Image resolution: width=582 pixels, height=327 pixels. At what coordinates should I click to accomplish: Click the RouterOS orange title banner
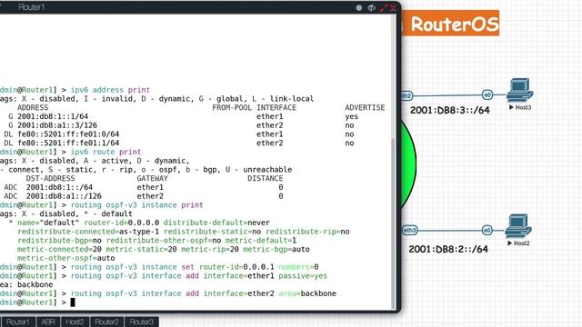[x=451, y=24]
